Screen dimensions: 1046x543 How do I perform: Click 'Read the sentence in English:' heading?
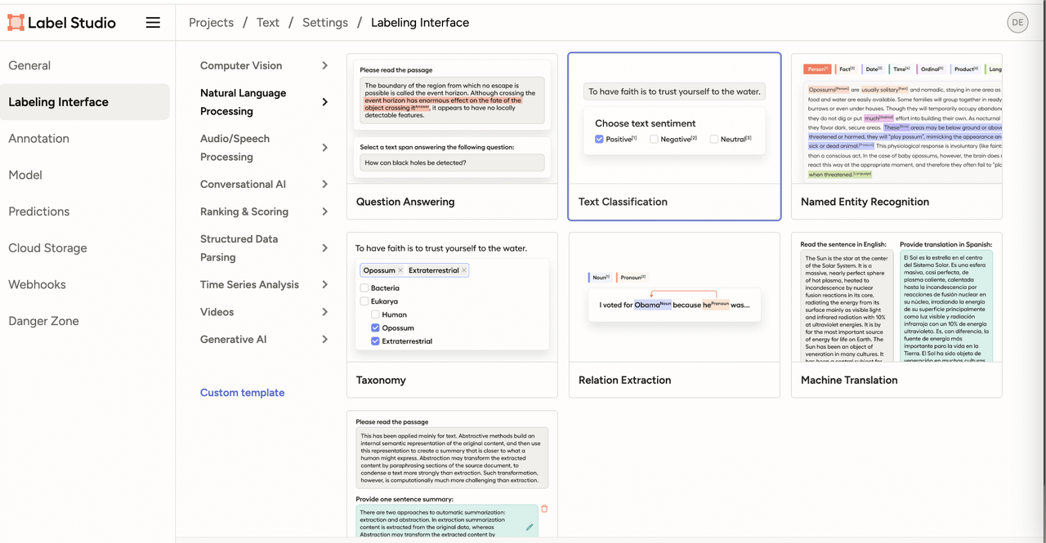(842, 244)
